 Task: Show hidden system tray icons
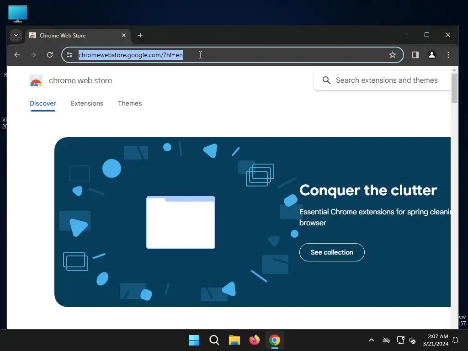[372, 340]
